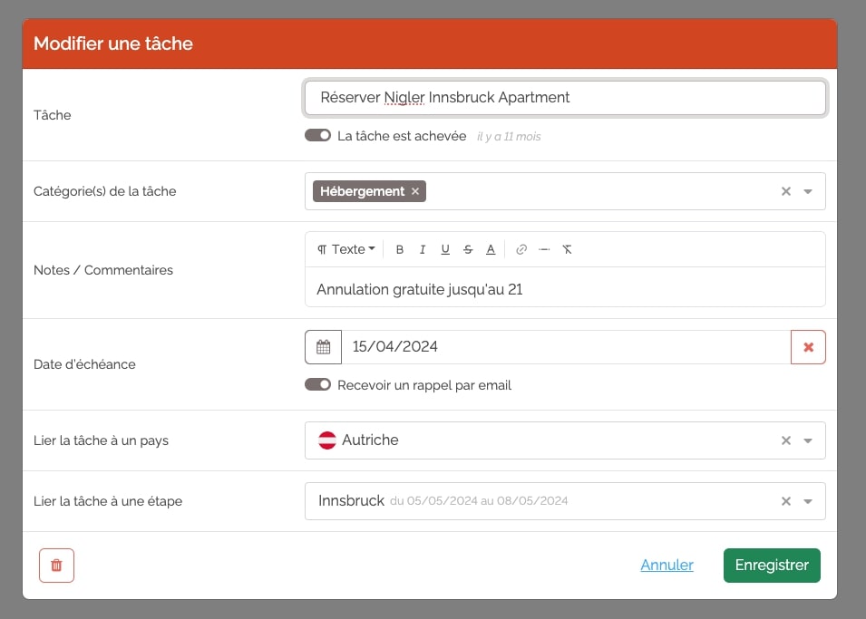The height and width of the screenshot is (619, 866).
Task: Apply strikethrough formatting in notes
Action: [x=468, y=249]
